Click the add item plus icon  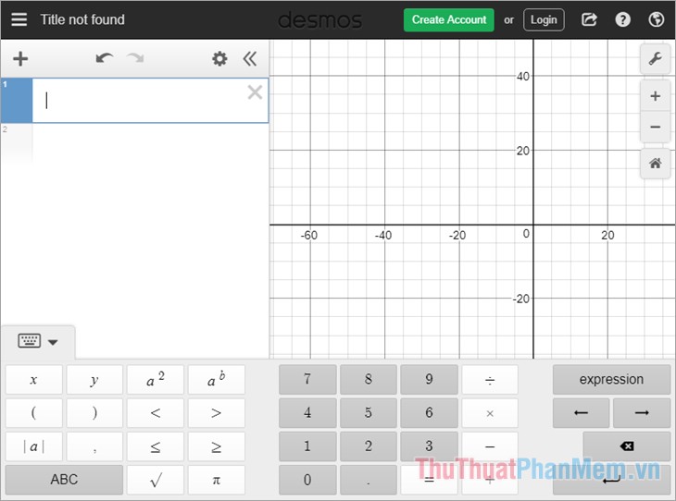point(20,59)
